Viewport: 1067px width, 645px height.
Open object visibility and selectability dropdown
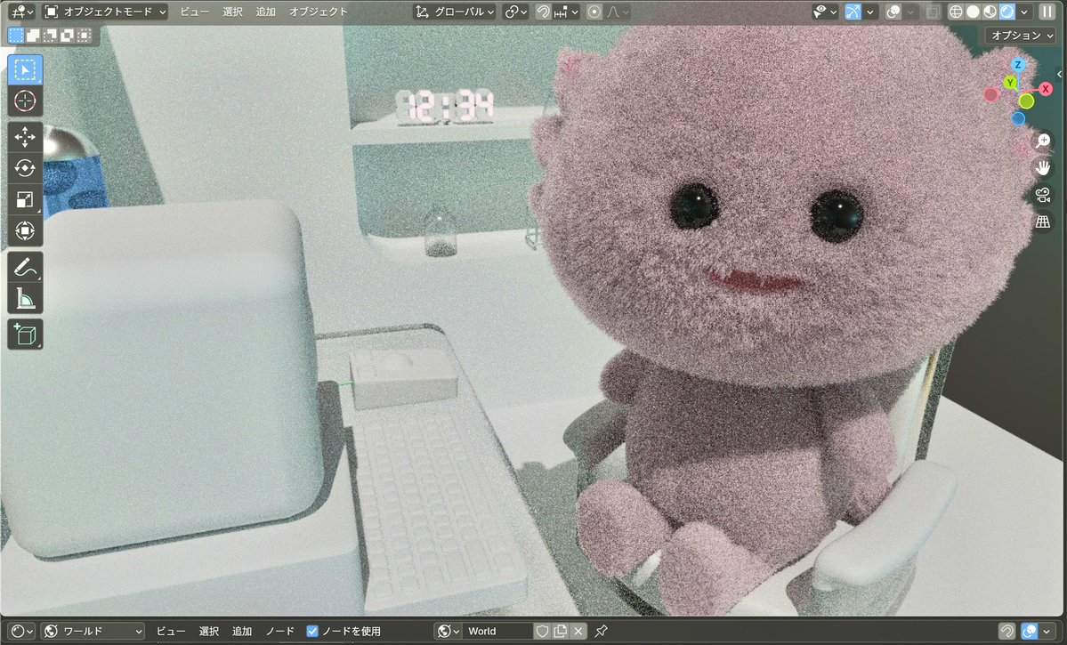825,12
